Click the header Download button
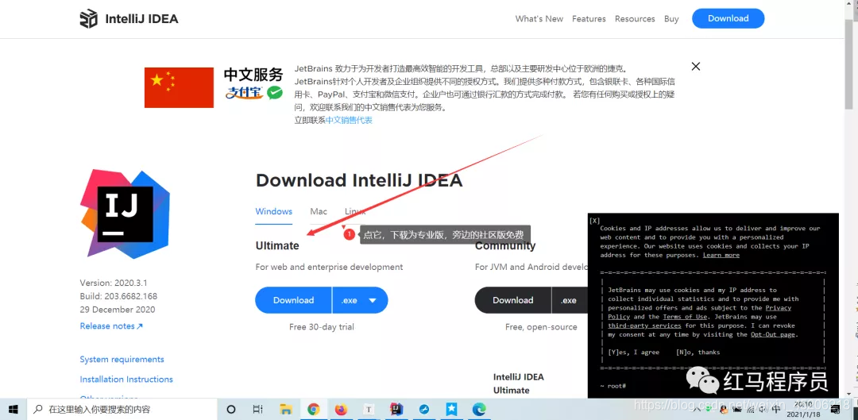 tap(728, 18)
